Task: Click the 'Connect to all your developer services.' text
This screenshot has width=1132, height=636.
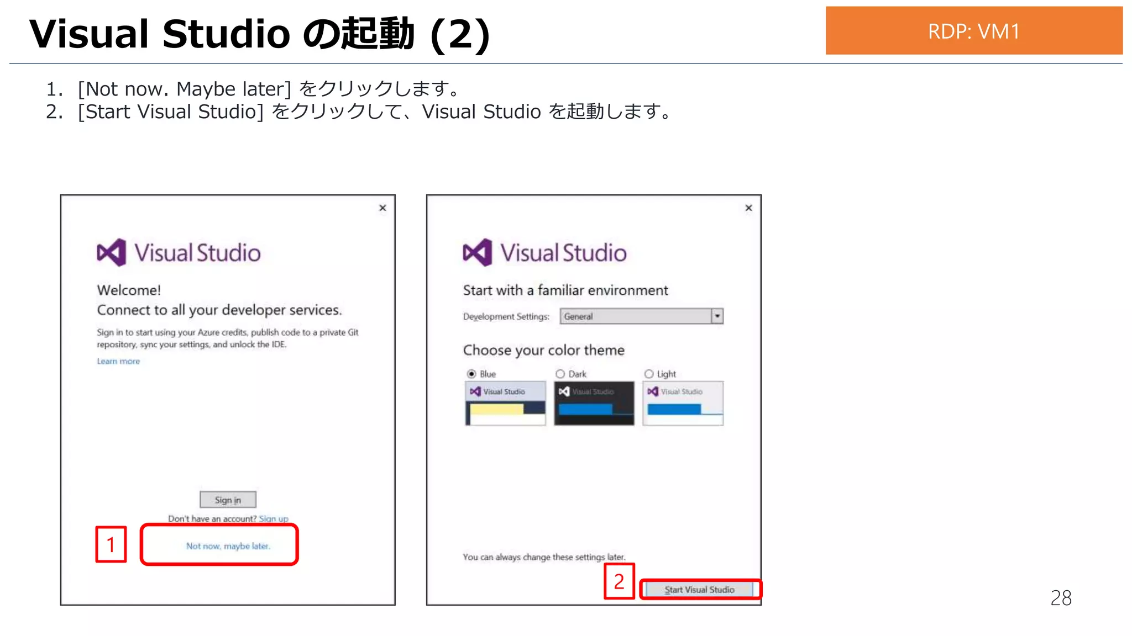Action: click(219, 310)
